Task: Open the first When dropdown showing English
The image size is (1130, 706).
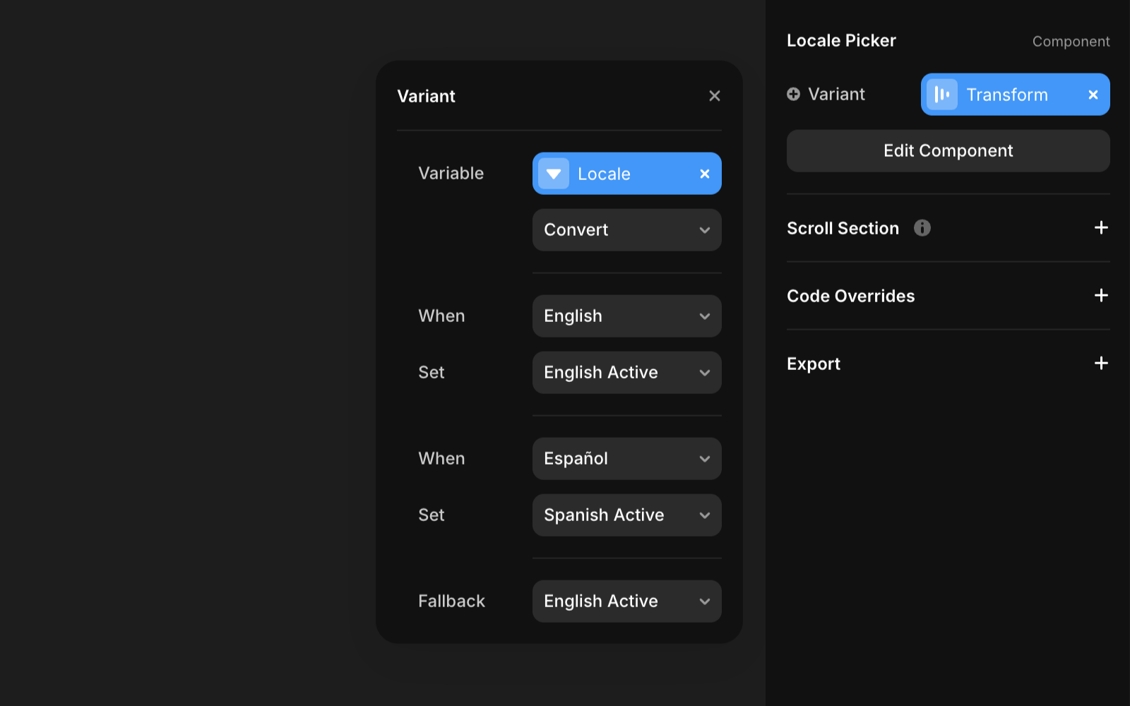Action: click(626, 316)
